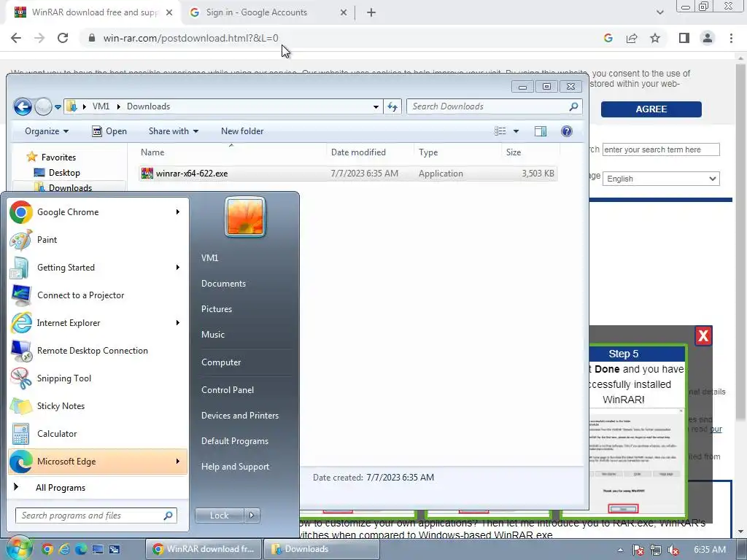
Task: Open Connect to a Projector
Action: coord(98,295)
